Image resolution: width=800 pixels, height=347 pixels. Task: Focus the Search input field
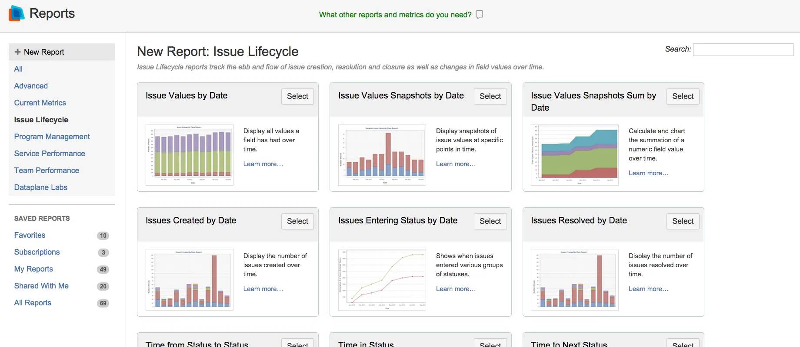pyautogui.click(x=743, y=49)
